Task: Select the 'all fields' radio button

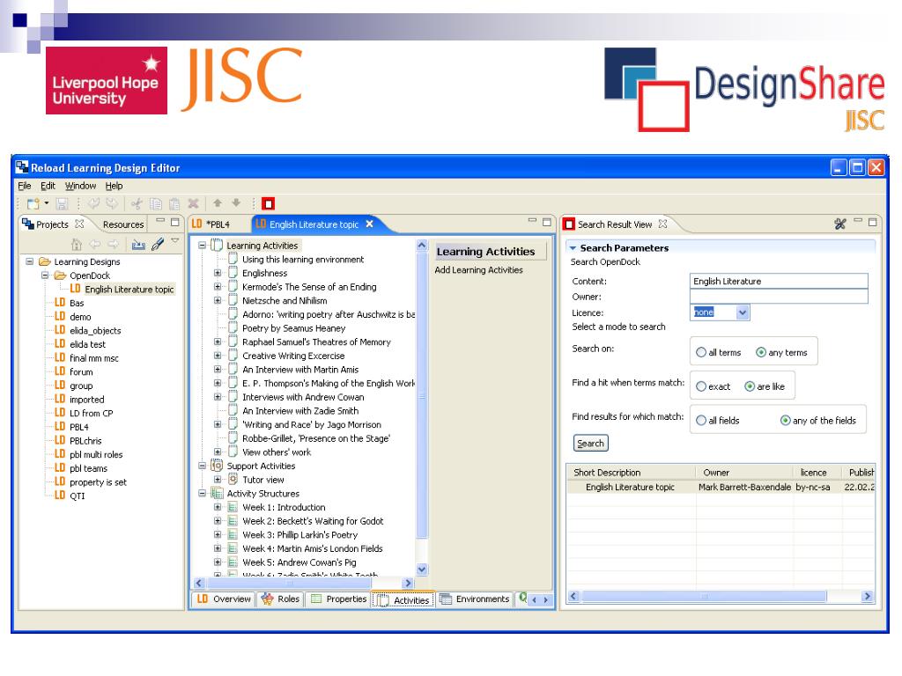Action: (x=700, y=420)
